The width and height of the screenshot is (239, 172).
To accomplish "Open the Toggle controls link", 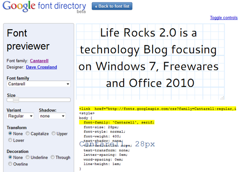I will tap(224, 18).
